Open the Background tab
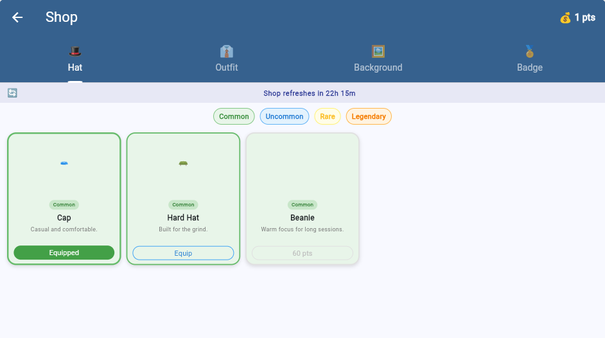This screenshot has height=338, width=605. click(x=378, y=67)
